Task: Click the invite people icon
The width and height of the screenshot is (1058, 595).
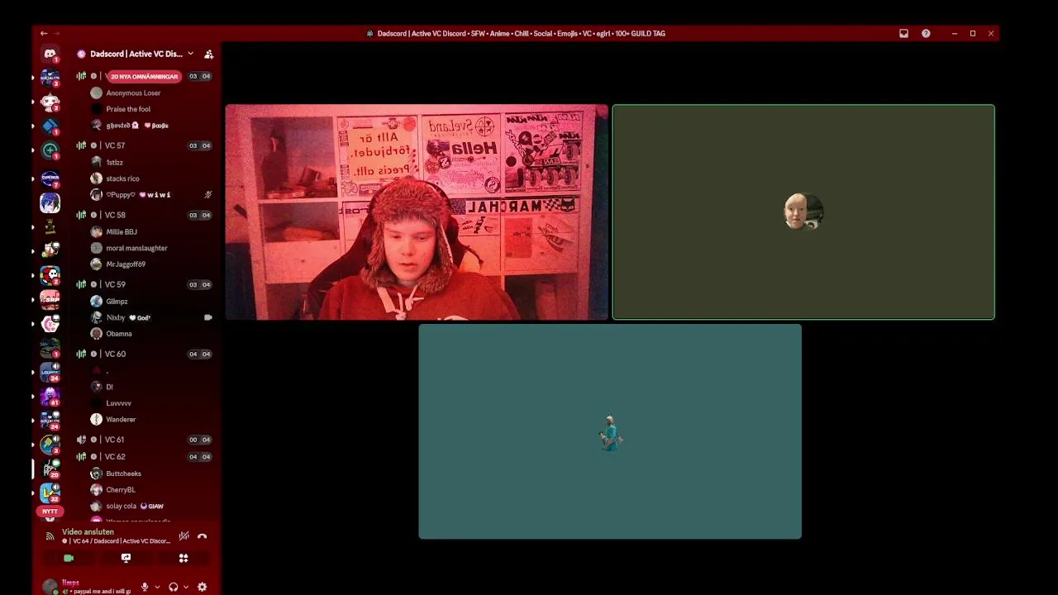Action: (x=209, y=55)
